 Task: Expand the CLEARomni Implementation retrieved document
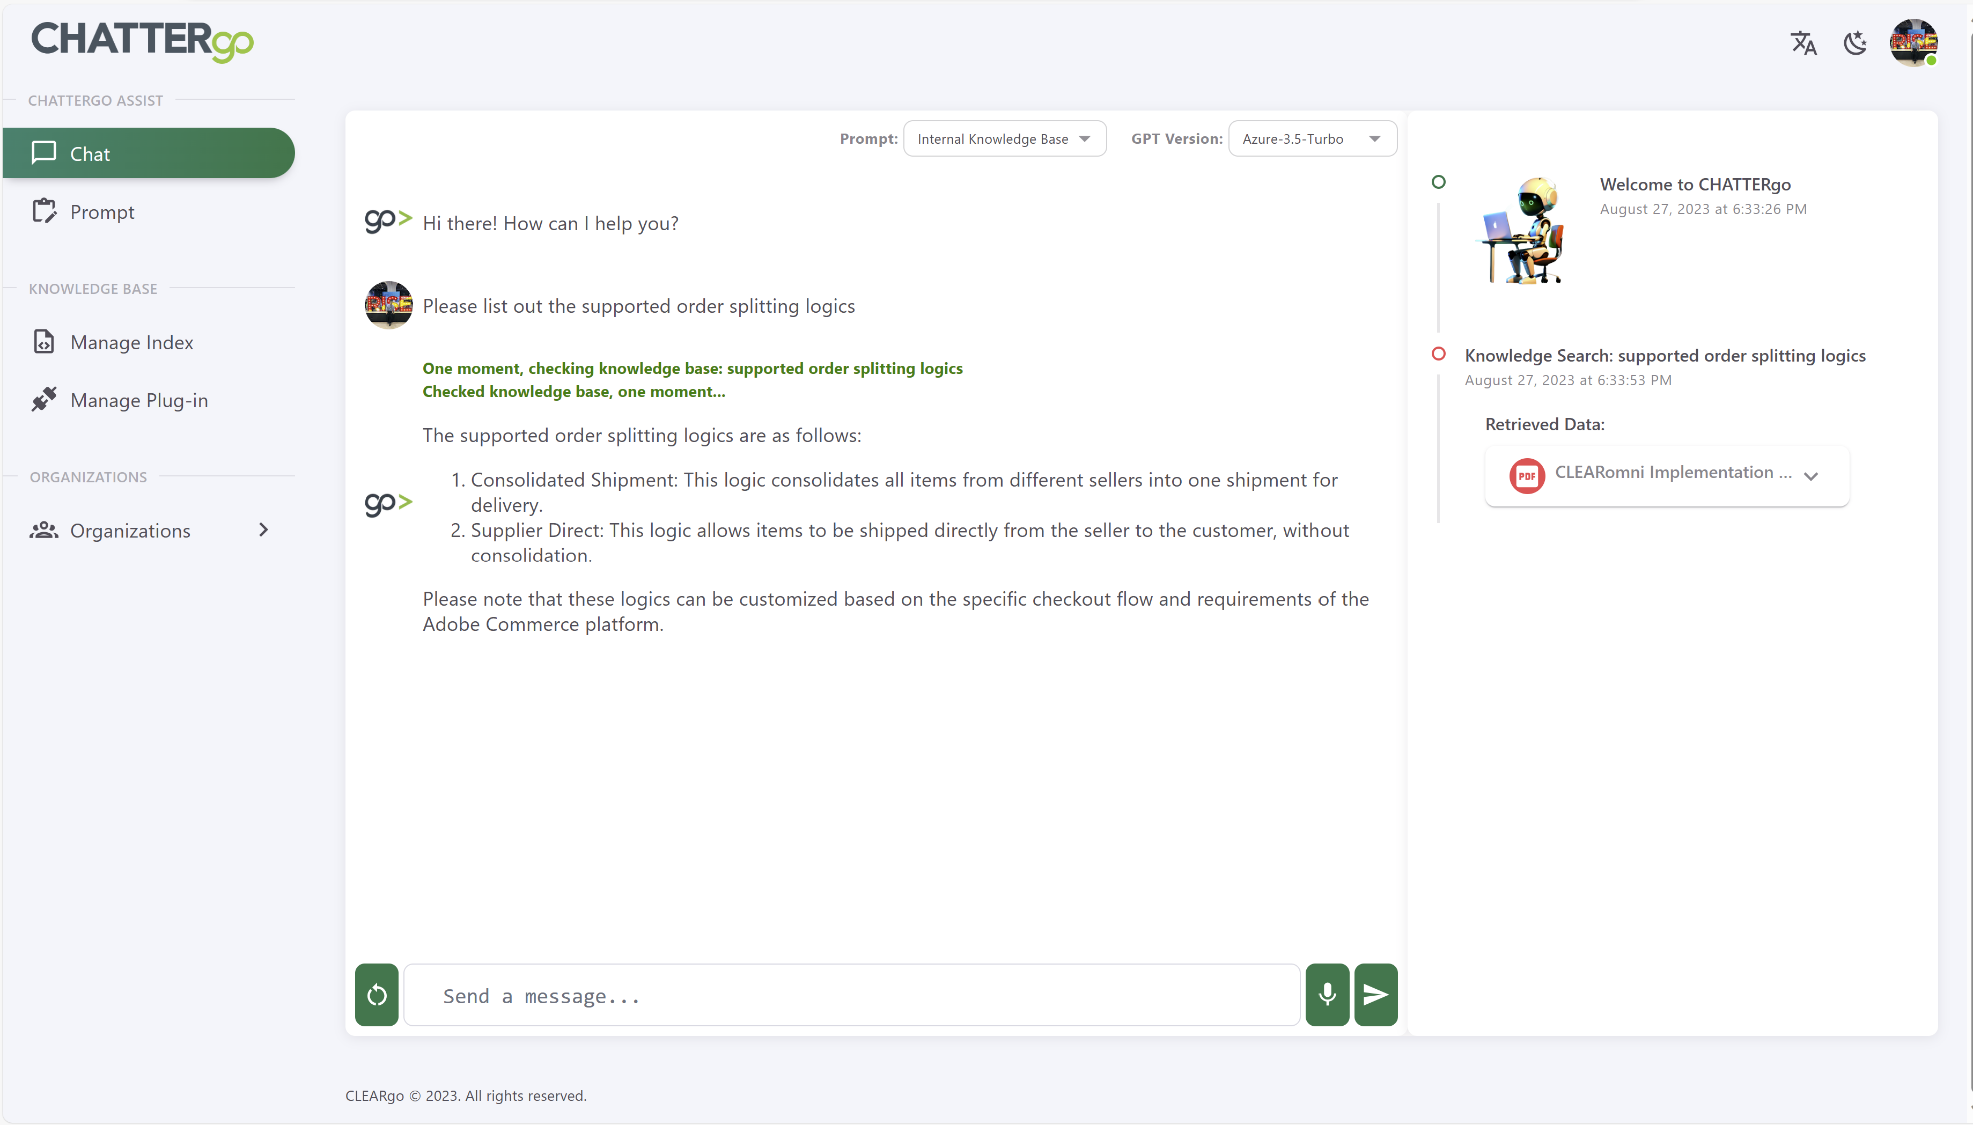[1811, 476]
